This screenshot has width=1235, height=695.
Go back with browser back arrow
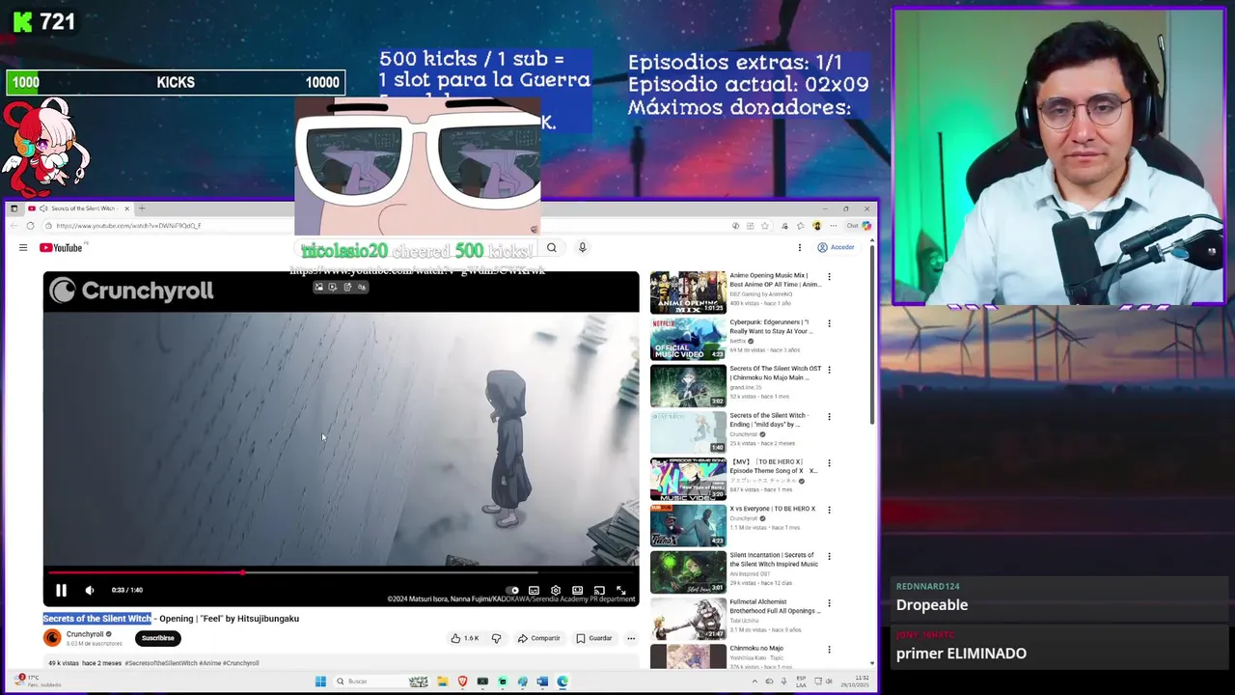(14, 226)
